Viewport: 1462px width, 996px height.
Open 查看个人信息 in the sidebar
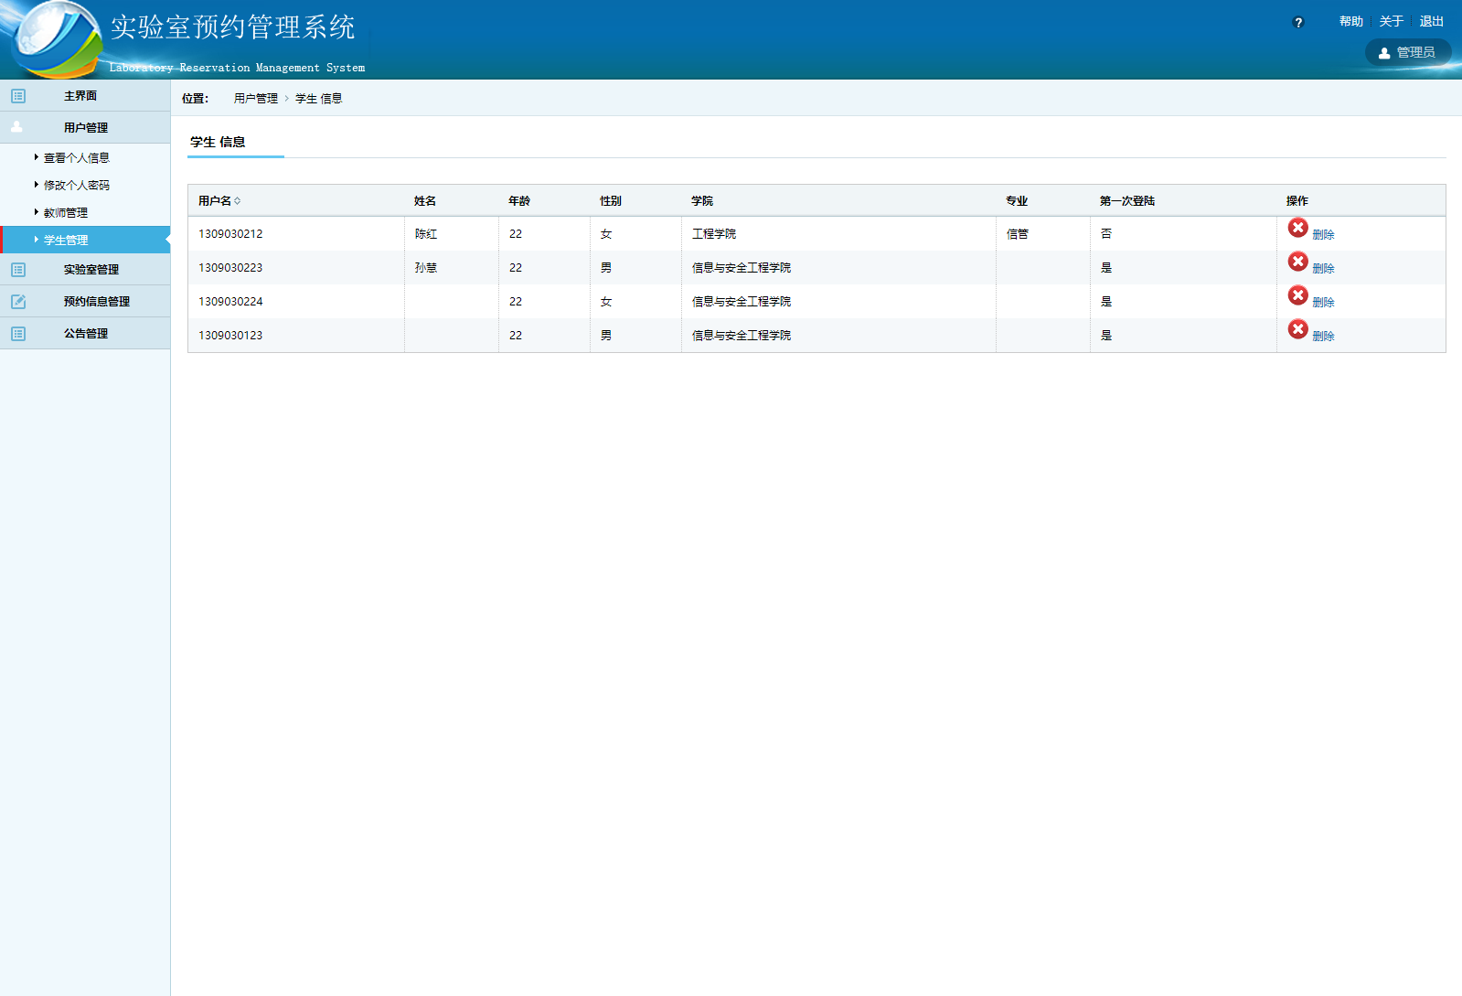coord(77,158)
